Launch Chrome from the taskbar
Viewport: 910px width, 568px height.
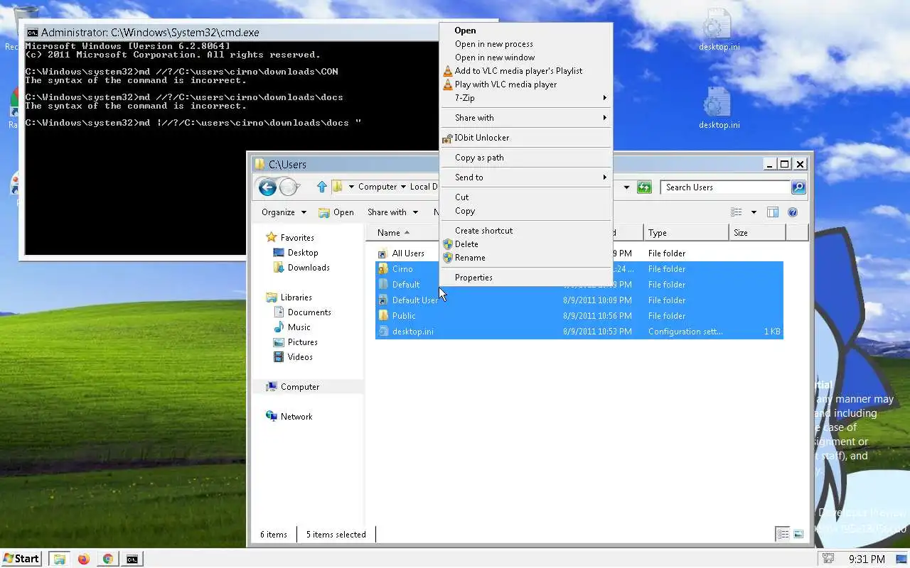[108, 559]
